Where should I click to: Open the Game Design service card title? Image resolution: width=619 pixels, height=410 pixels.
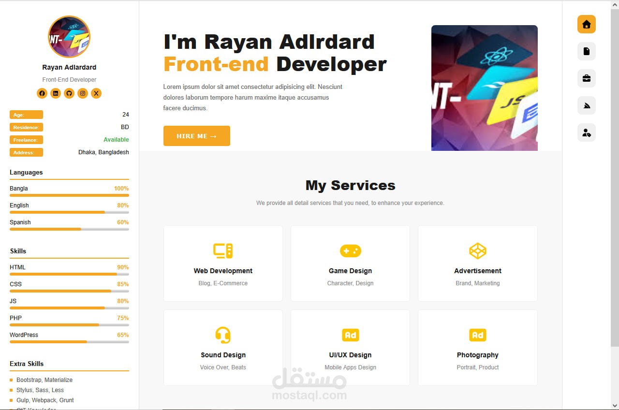[351, 271]
